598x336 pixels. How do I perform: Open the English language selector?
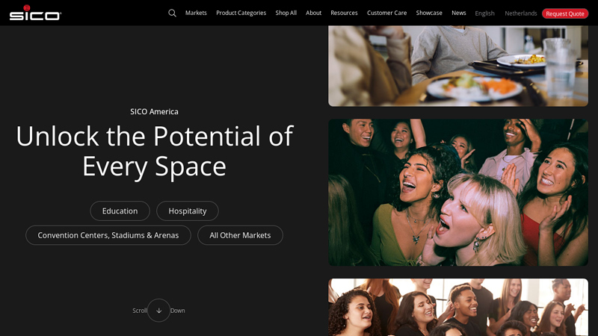(x=484, y=13)
